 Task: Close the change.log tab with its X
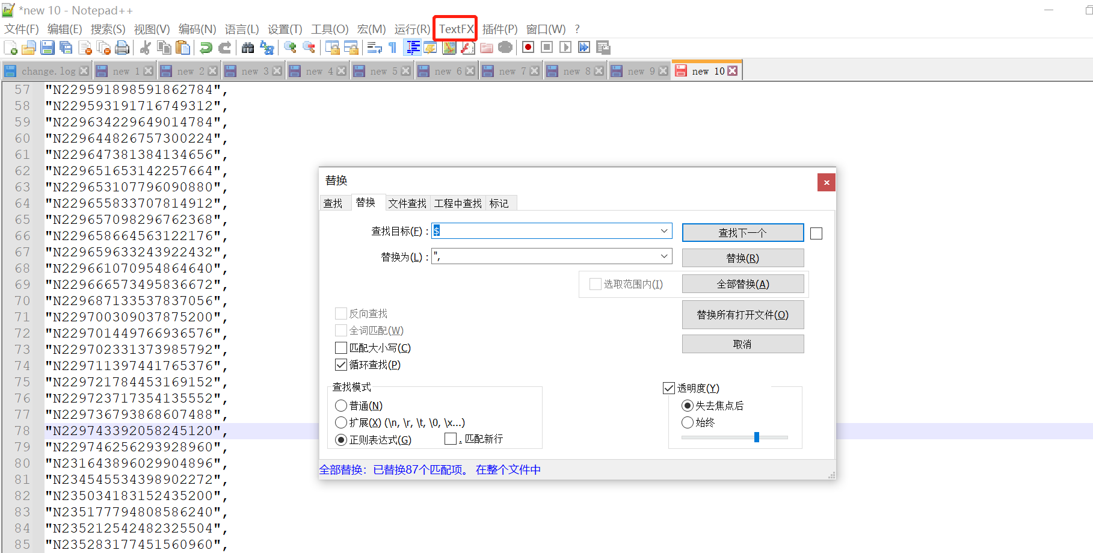coord(84,71)
